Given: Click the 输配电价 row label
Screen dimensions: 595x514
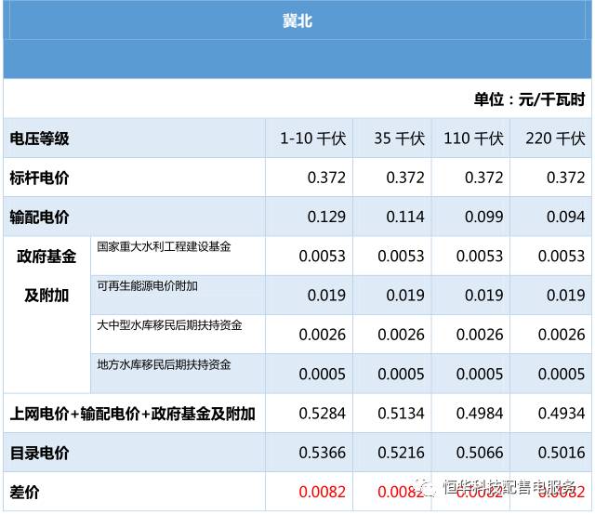Looking at the screenshot, I should pos(39,217).
